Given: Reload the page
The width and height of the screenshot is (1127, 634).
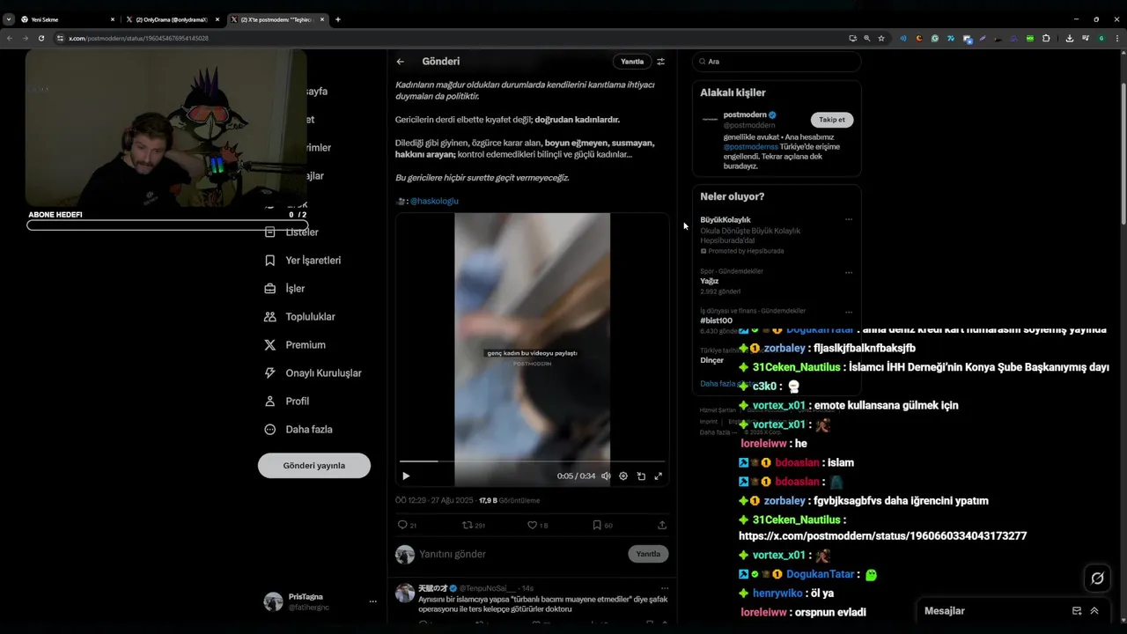Looking at the screenshot, I should tap(41, 39).
